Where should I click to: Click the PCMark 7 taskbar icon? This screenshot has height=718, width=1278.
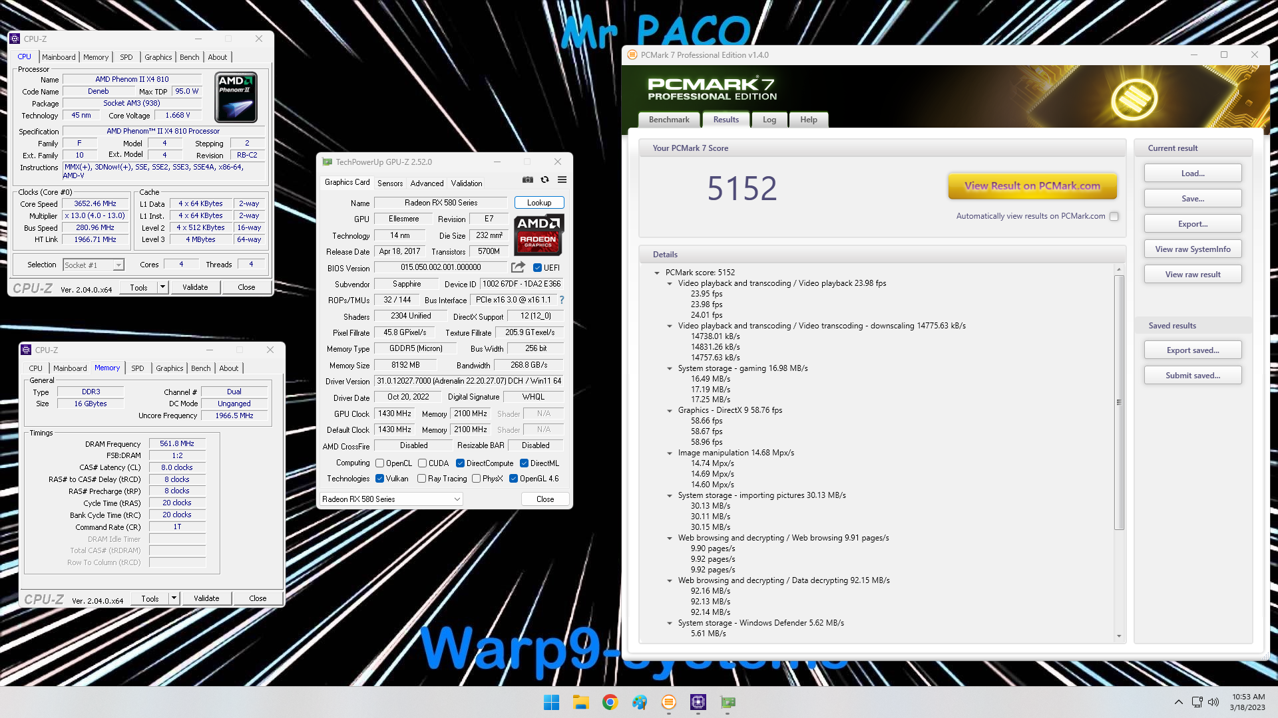(668, 702)
